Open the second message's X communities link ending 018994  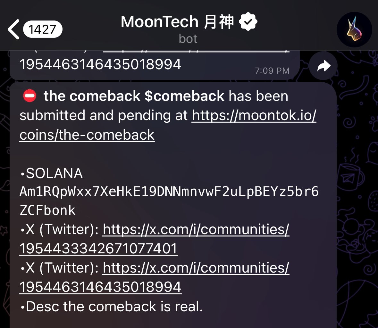point(154,277)
